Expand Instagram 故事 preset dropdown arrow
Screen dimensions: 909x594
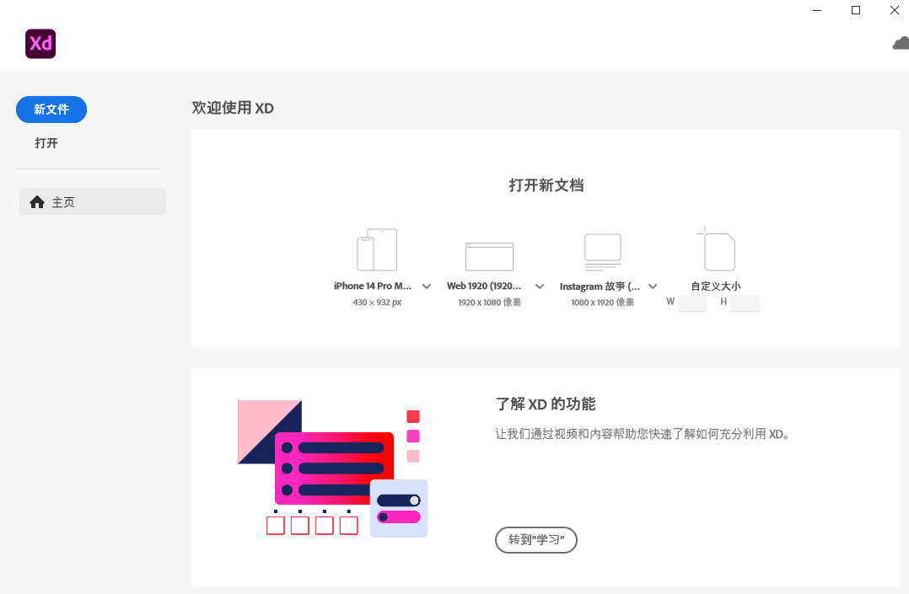tap(653, 286)
